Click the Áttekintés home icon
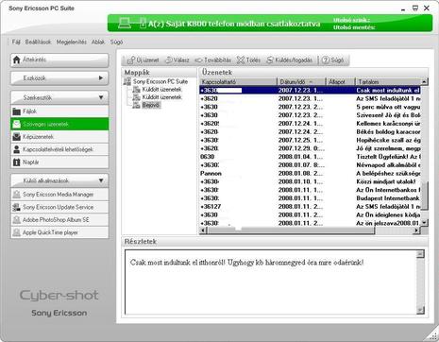This screenshot has width=439, height=342. pyautogui.click(x=17, y=60)
